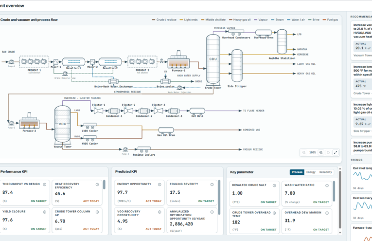The height and width of the screenshot is (241, 372).
Task: Expand process flow diagram to fullscreen
Action: 336,152
